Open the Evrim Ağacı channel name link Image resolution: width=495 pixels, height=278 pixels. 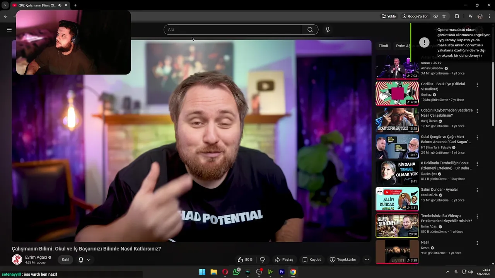[36, 257]
